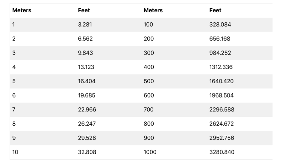The height and width of the screenshot is (165, 282).
Task: Click the first Feet column header
Action: (84, 11)
